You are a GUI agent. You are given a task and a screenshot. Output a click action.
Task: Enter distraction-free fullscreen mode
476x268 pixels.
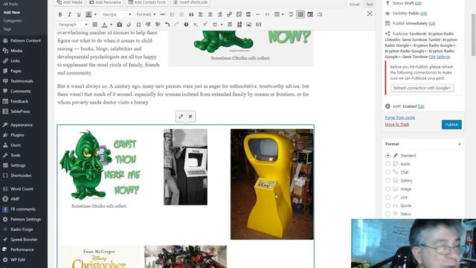coord(370,14)
